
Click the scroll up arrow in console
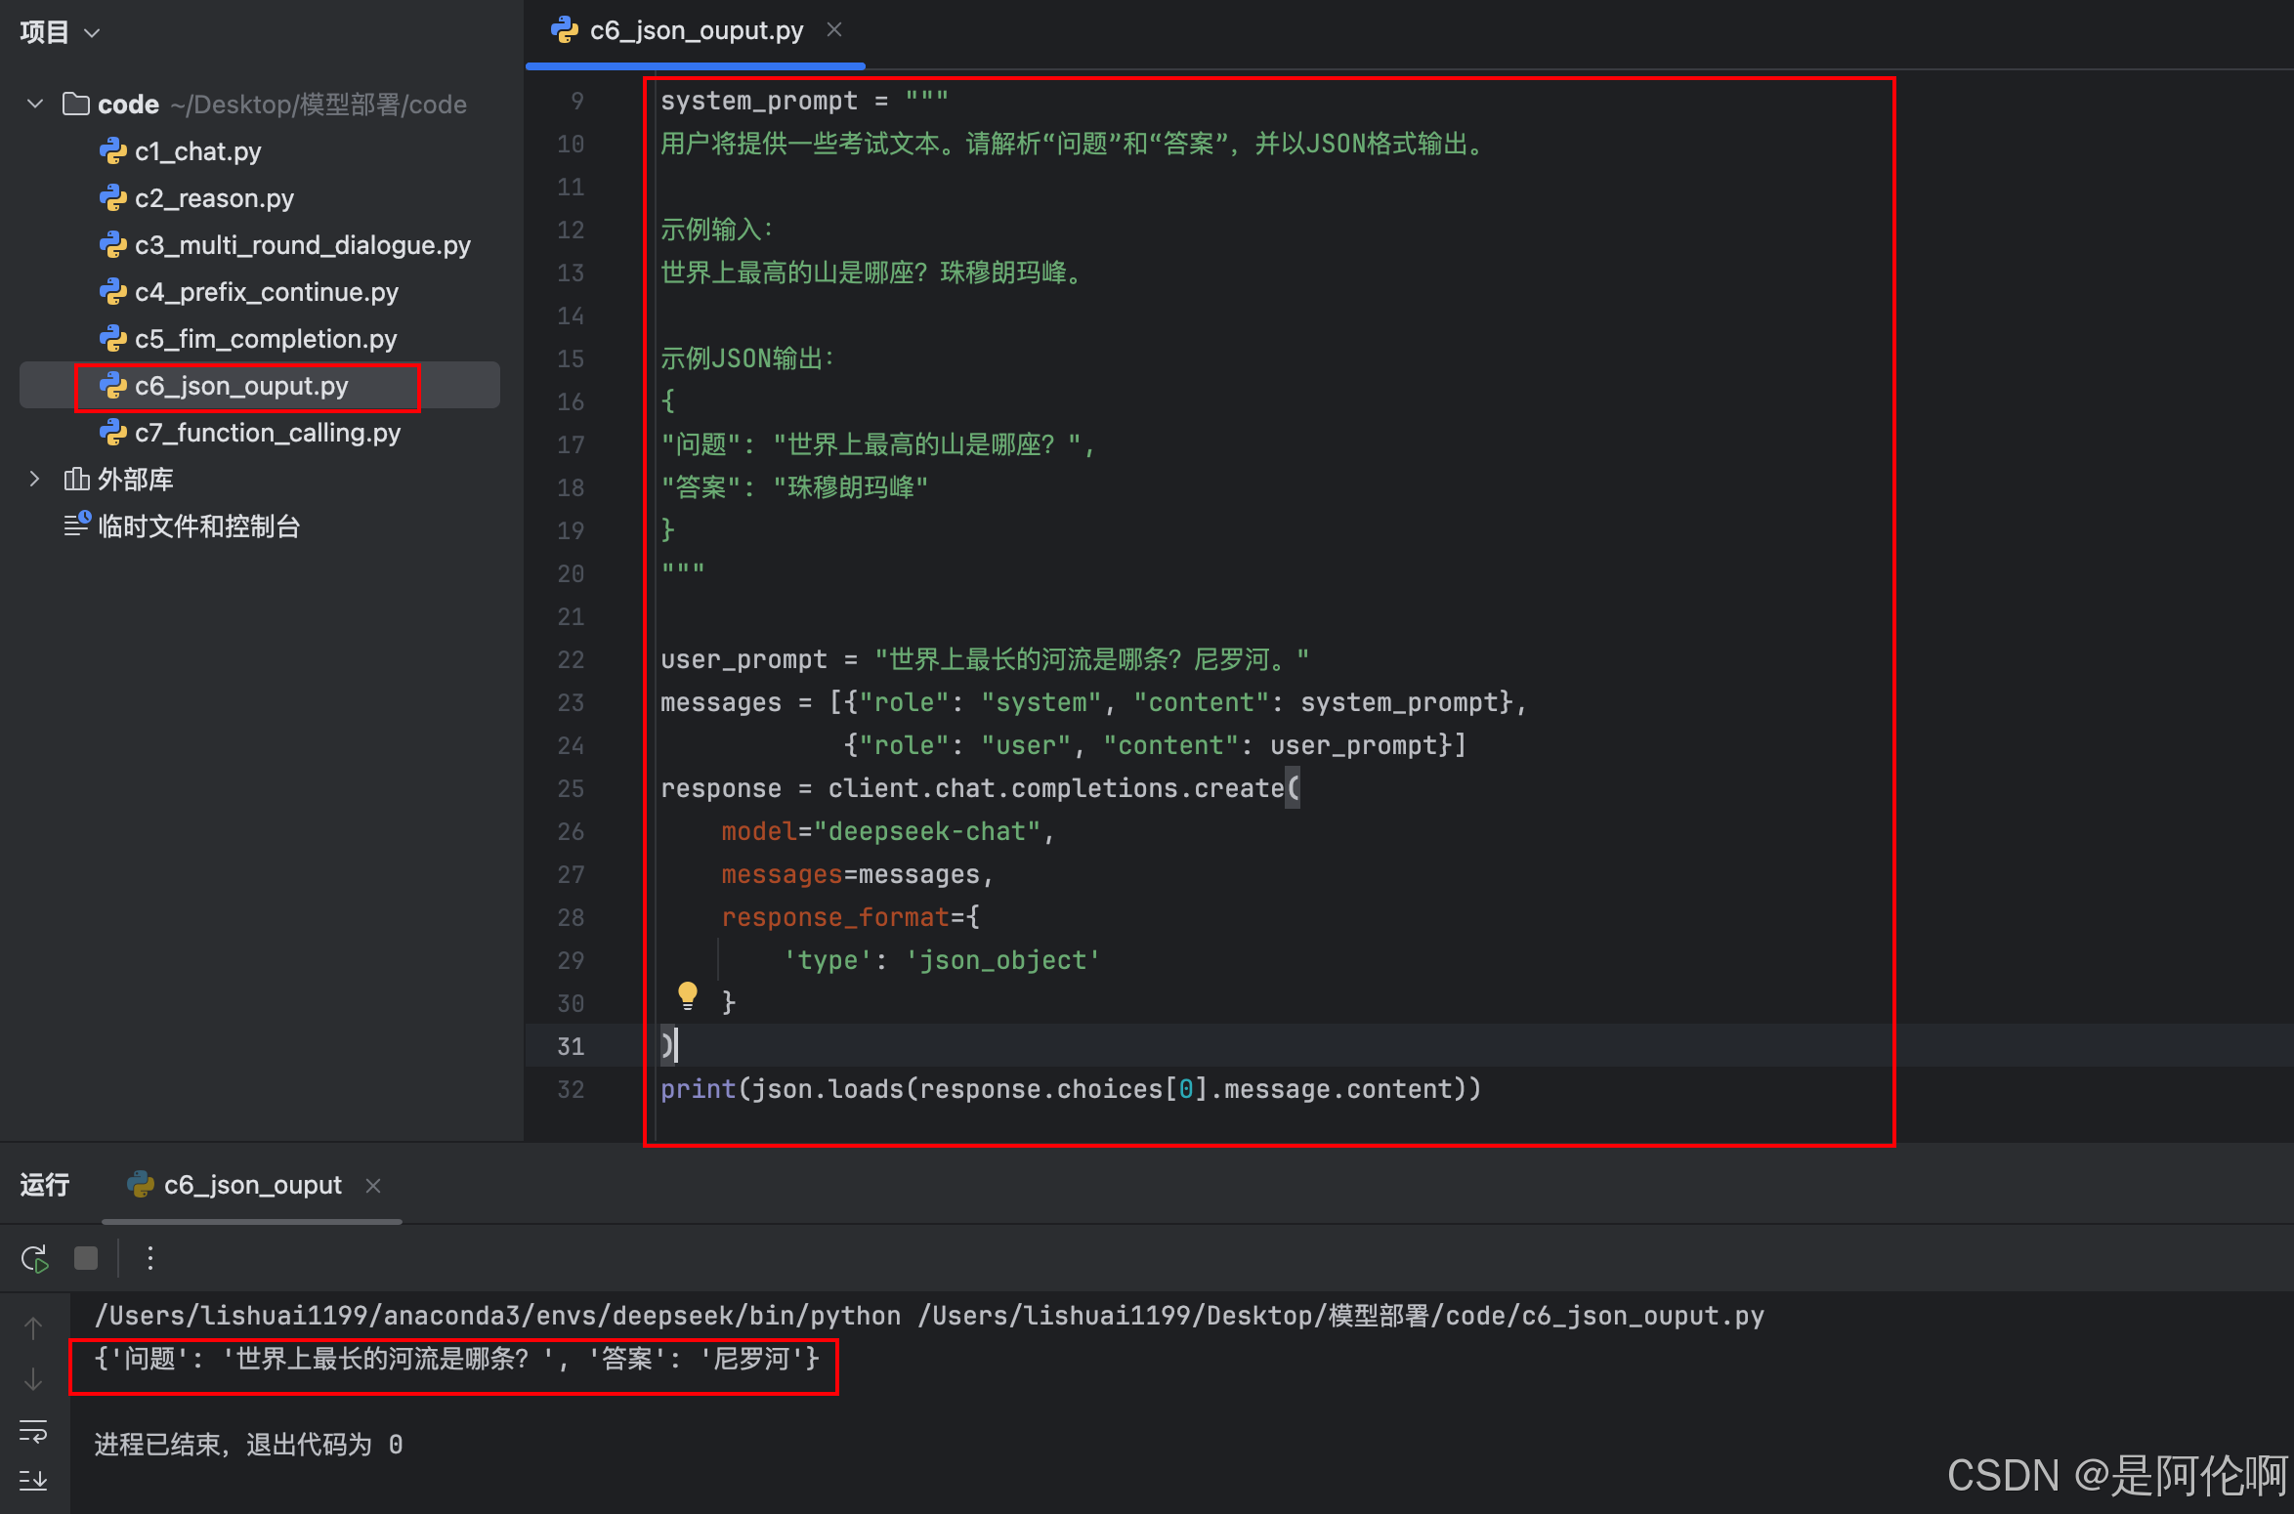[x=33, y=1328]
